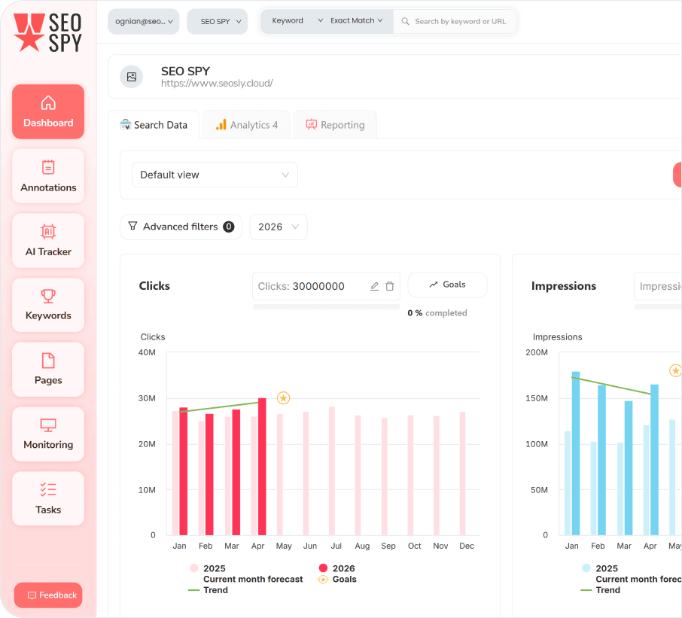Screen dimensions: 682x618
Task: Switch to the Analytics 4 tab
Action: 247,125
